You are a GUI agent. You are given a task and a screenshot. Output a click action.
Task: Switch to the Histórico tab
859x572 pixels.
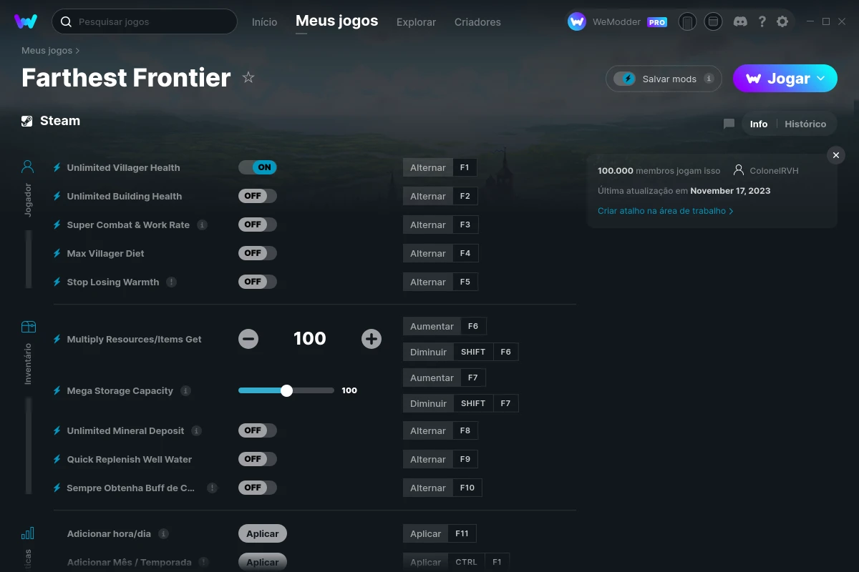(x=805, y=124)
